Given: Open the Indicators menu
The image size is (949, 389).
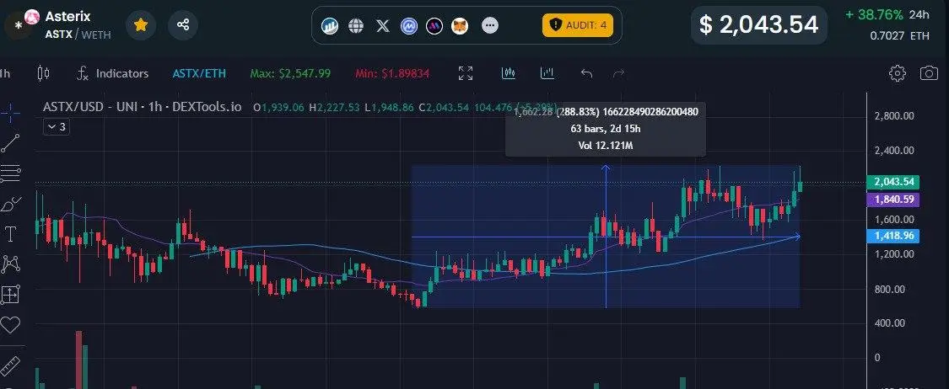Looking at the screenshot, I should tap(112, 74).
